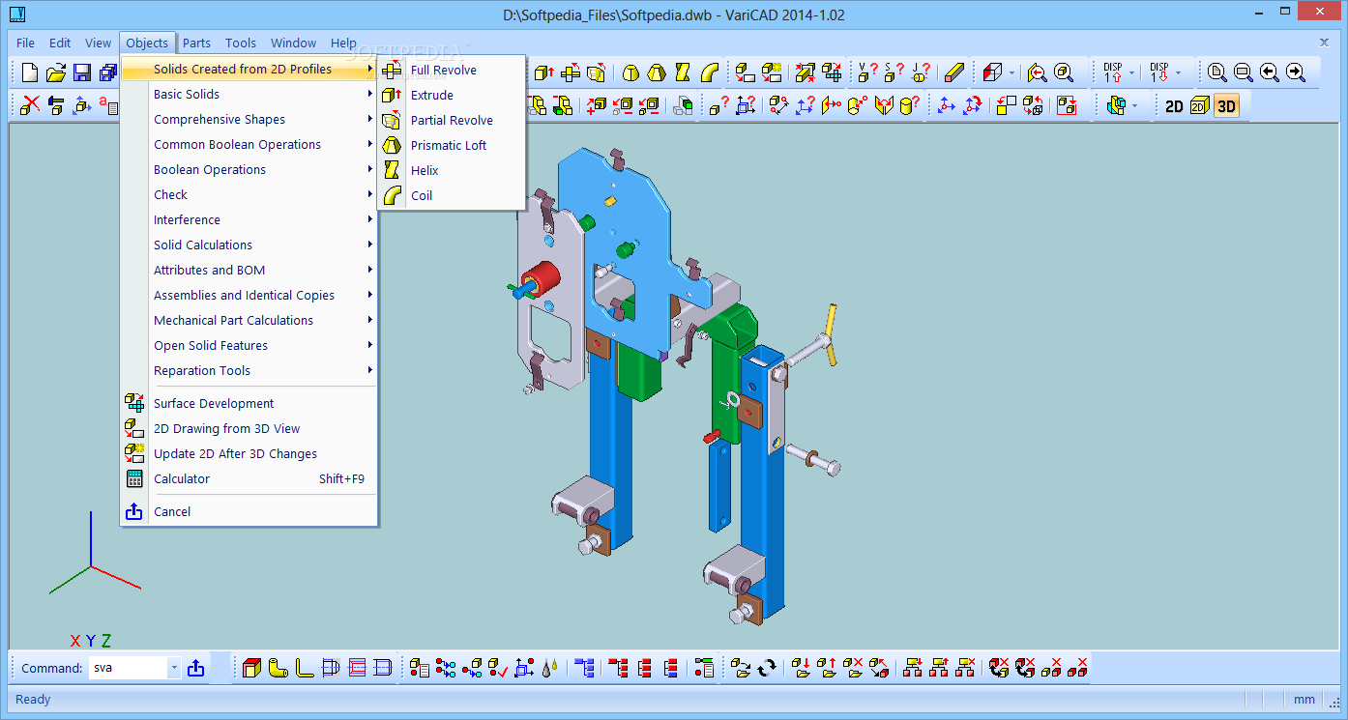
Task: Open the Window menu
Action: click(293, 43)
